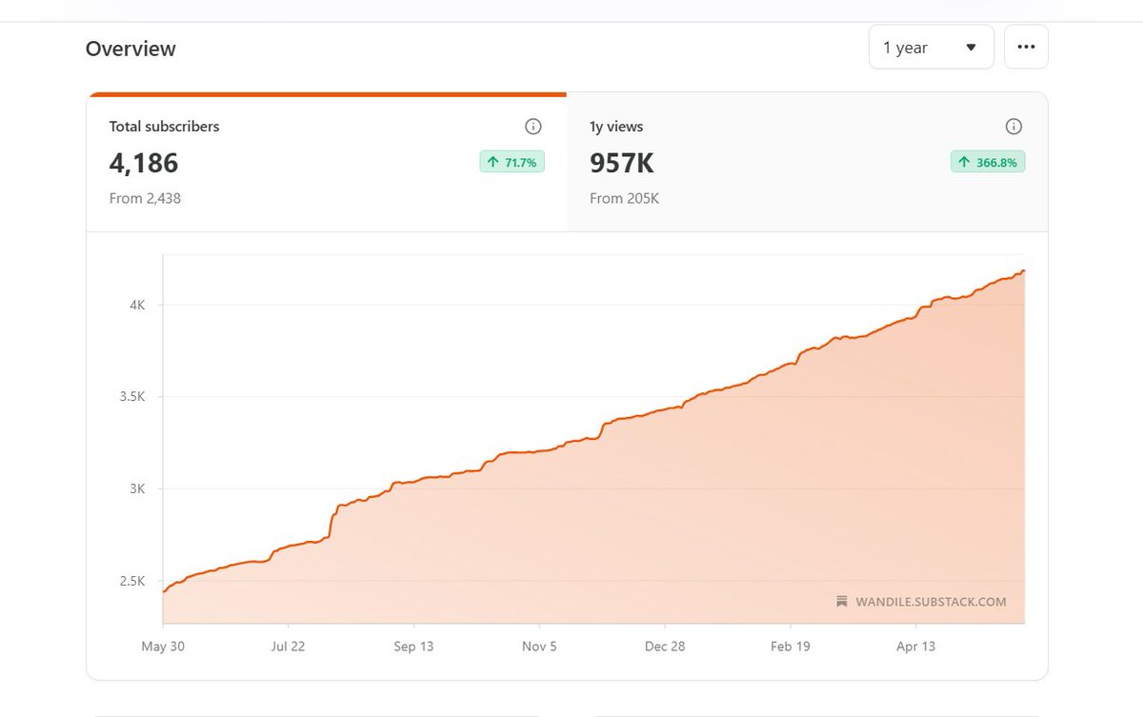Click the Dec 28 axis label

665,646
